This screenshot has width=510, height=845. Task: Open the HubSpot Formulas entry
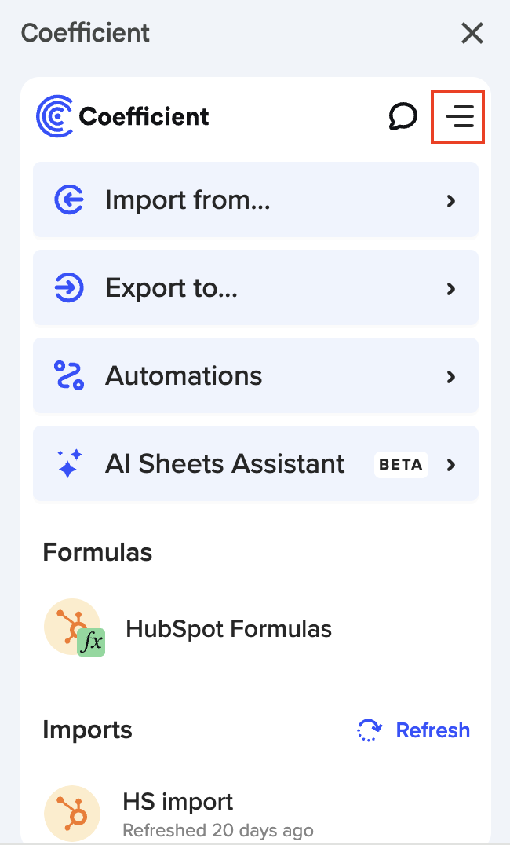(228, 629)
